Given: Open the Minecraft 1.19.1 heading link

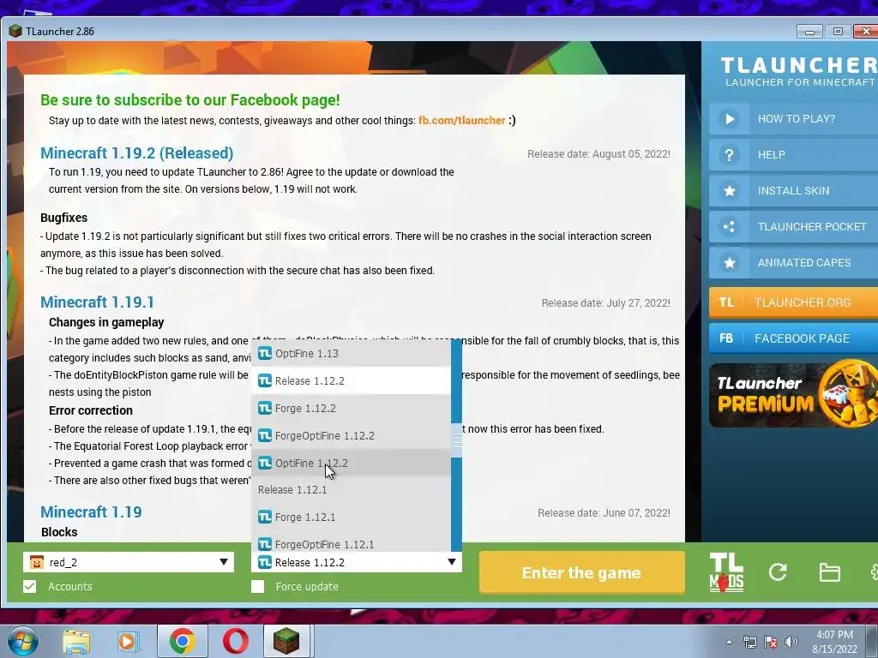Looking at the screenshot, I should pos(97,302).
